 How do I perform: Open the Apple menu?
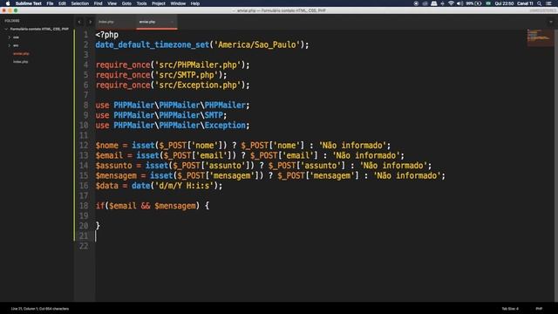pyautogui.click(x=8, y=3)
